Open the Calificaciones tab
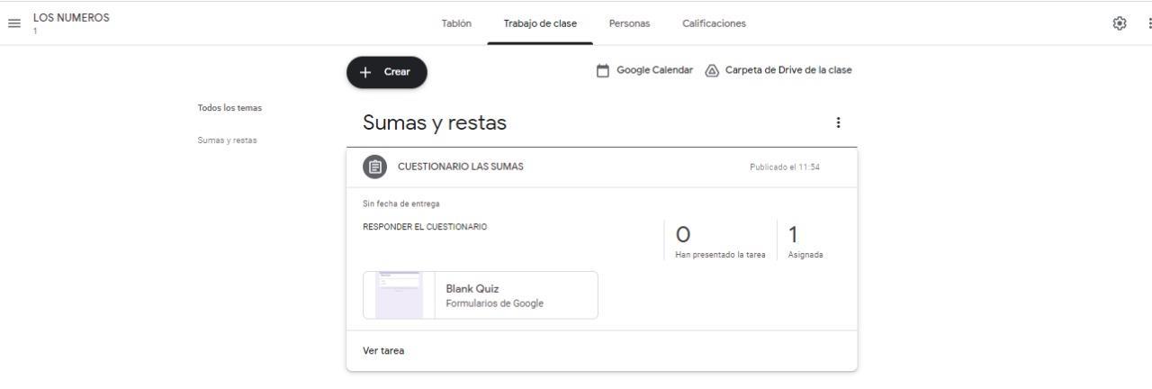The image size is (1152, 389). (x=714, y=23)
